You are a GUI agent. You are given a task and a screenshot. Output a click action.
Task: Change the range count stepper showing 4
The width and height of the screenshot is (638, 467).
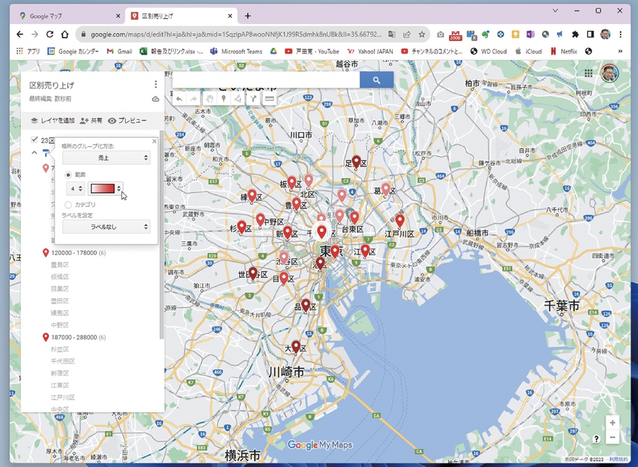75,188
